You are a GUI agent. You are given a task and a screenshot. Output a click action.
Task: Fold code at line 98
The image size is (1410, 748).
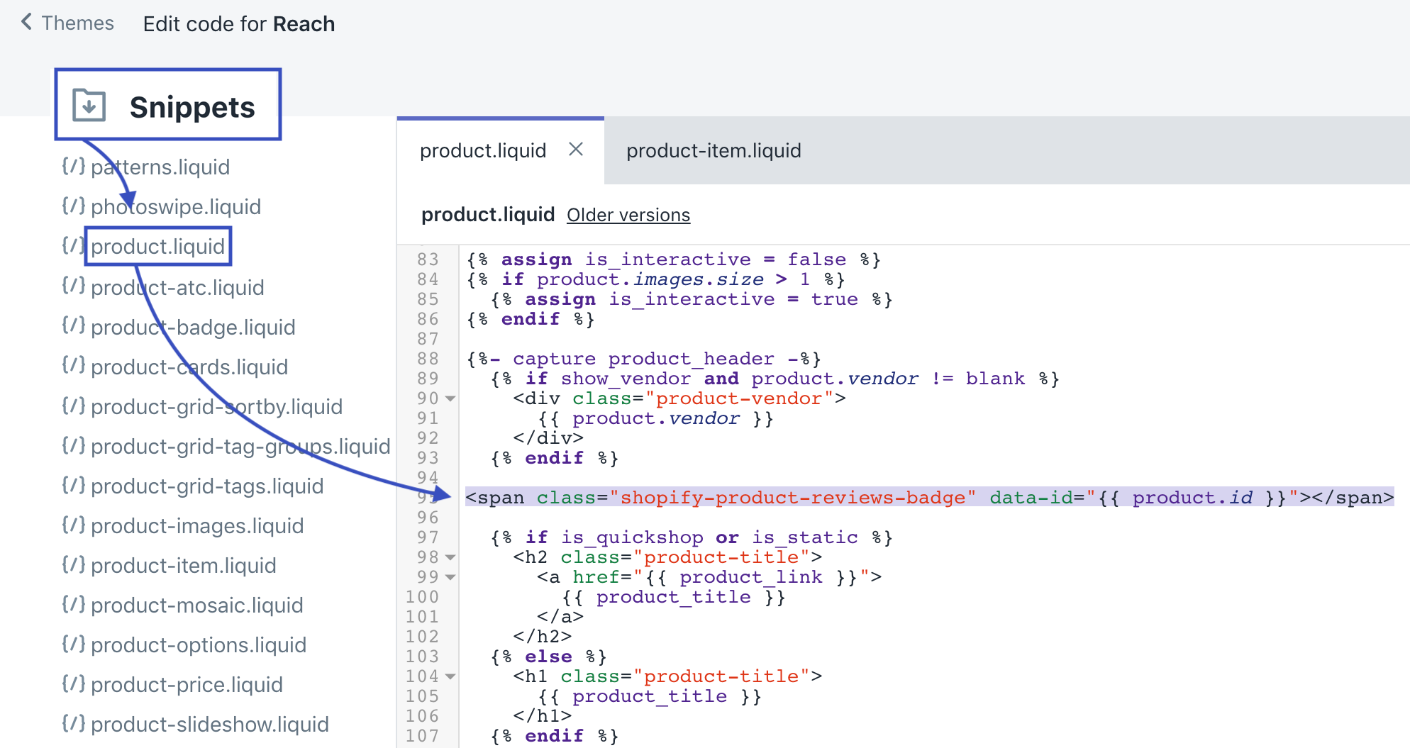tap(450, 558)
